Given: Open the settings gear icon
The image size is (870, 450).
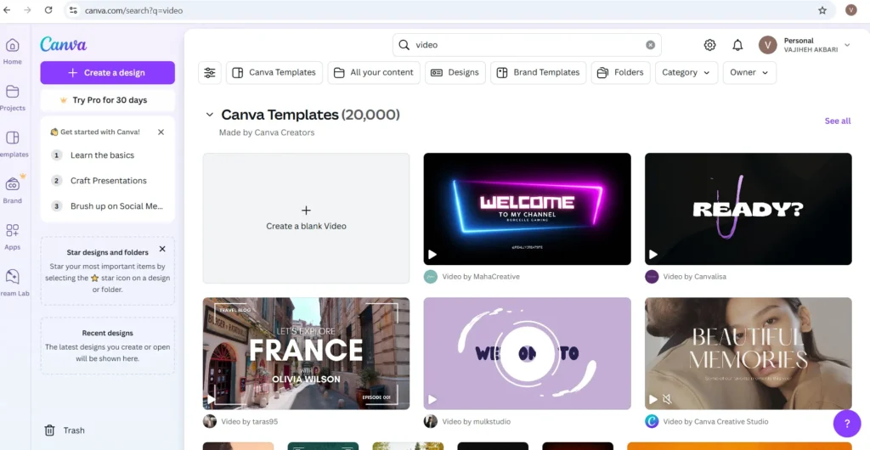Looking at the screenshot, I should click(709, 45).
